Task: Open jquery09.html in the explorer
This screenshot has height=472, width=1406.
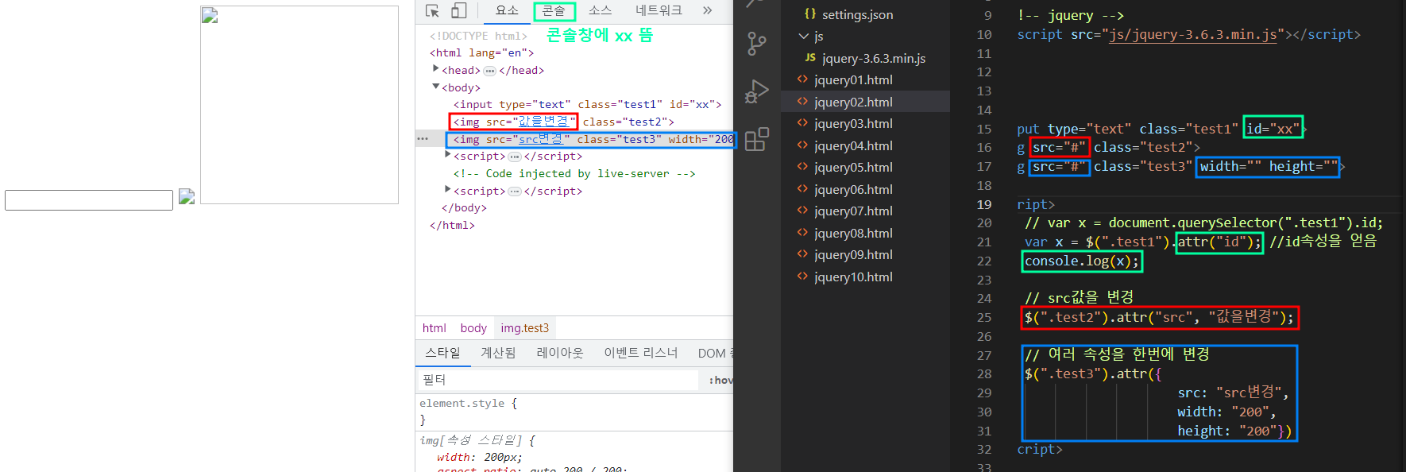Action: tap(853, 255)
